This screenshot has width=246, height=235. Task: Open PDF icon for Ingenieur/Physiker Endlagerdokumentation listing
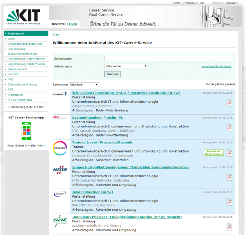tap(229, 227)
